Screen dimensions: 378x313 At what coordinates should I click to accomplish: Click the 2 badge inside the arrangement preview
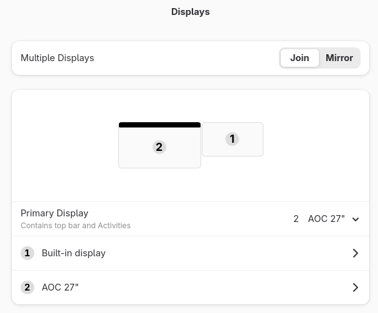pyautogui.click(x=159, y=147)
